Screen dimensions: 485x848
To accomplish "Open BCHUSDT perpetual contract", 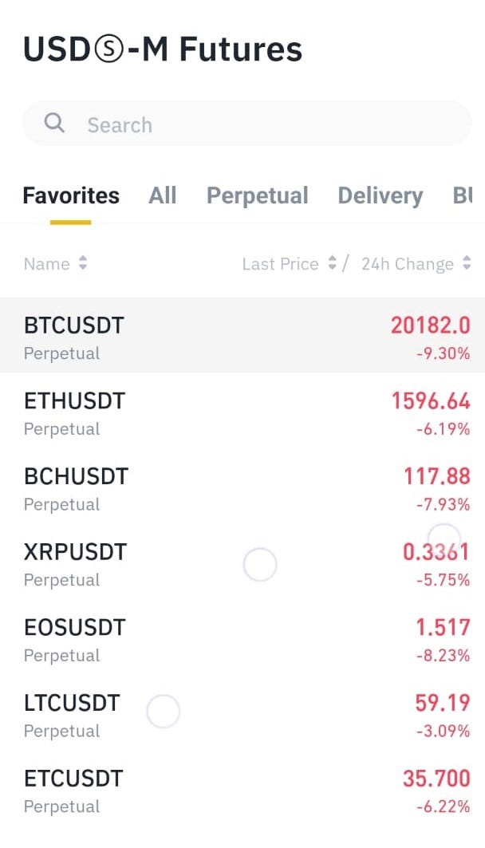I will pyautogui.click(x=239, y=487).
